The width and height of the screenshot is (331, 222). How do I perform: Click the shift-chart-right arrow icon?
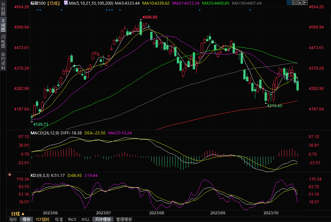305,3
